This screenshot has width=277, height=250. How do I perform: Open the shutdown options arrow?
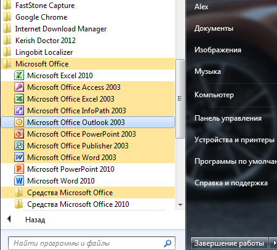click(x=274, y=243)
